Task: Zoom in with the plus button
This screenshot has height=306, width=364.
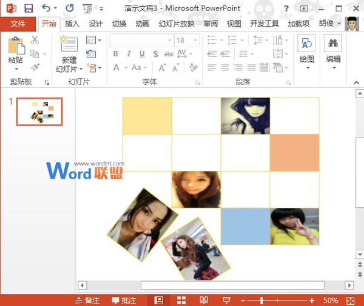Action: [312, 301]
